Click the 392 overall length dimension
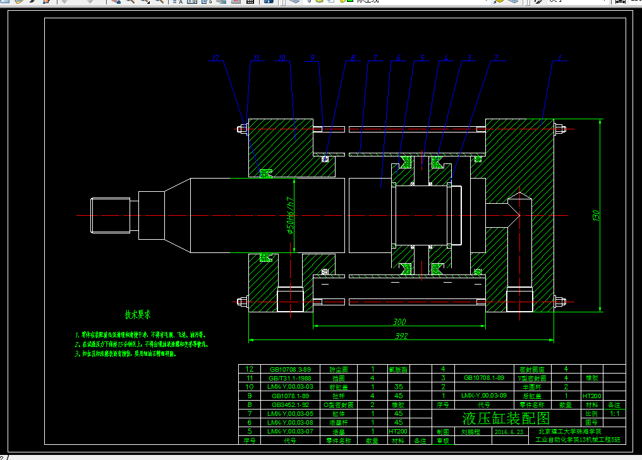642x460 pixels. 401,336
